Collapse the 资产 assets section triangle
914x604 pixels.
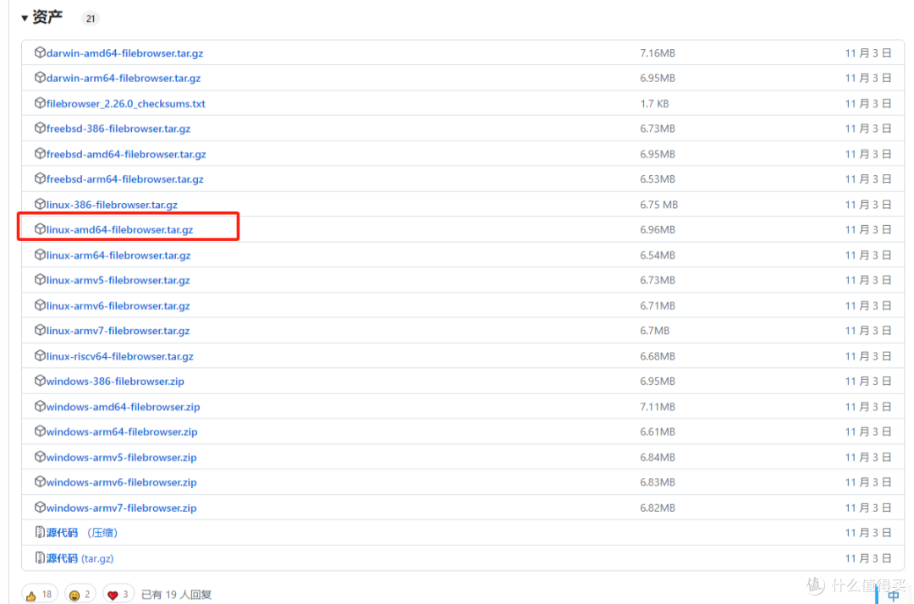pos(25,18)
